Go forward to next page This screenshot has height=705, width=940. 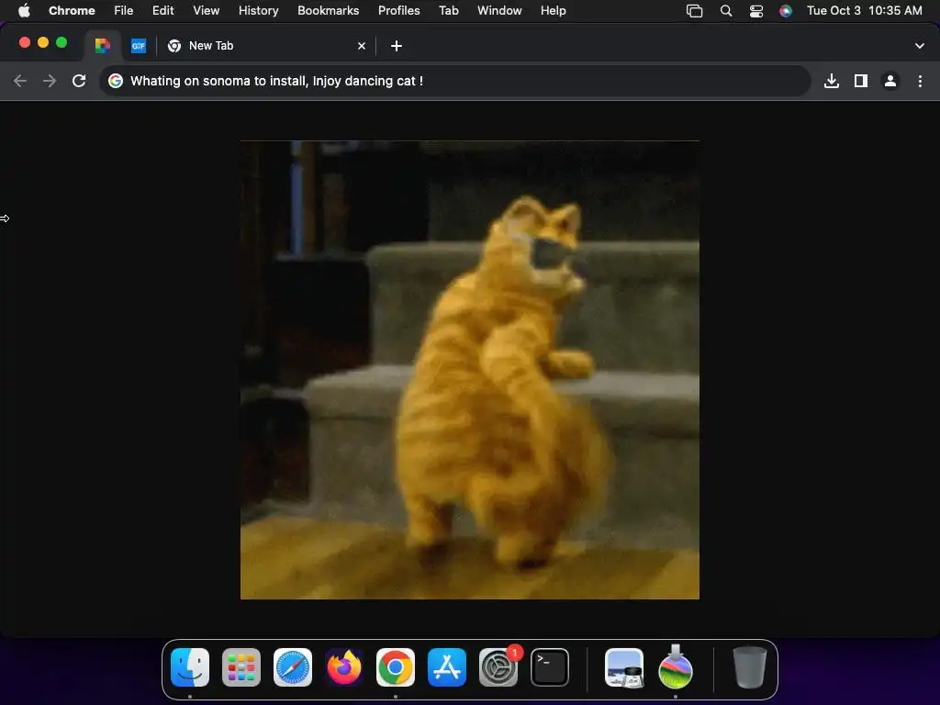click(50, 81)
